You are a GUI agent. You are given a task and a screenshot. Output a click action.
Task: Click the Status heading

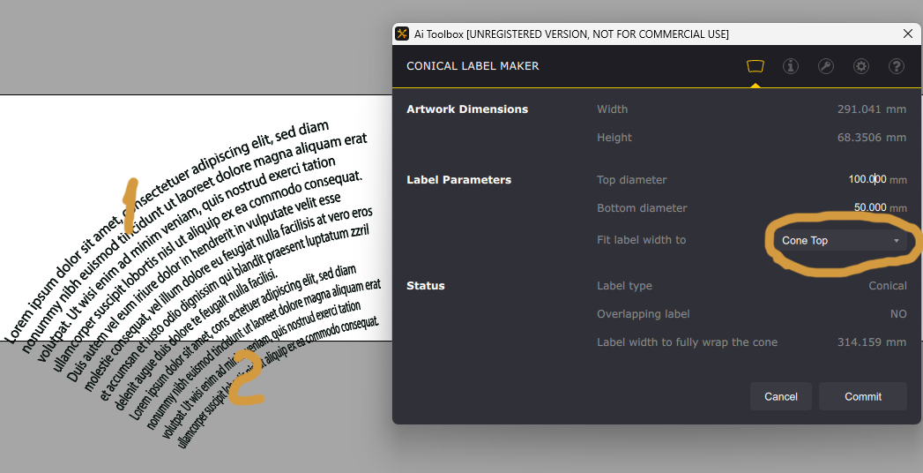pos(426,286)
